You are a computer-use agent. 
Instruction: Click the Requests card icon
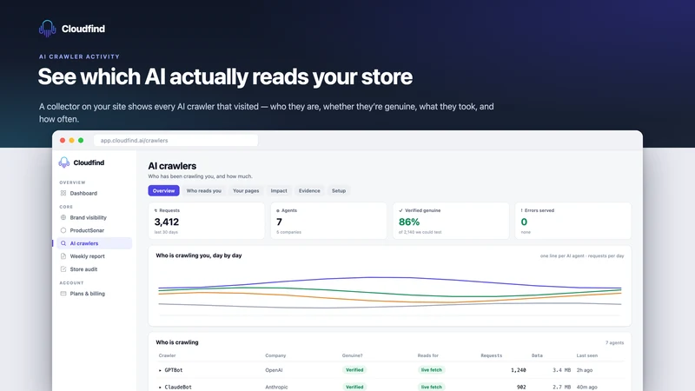point(156,210)
